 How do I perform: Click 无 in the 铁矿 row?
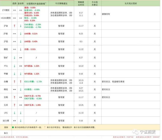coord(95,58)
